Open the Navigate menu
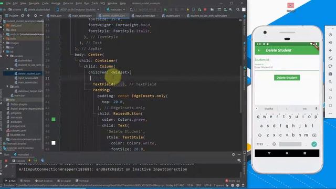This screenshot has height=189, width=336. pos(34,4)
